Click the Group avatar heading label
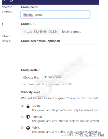This screenshot has height=139, width=108. tap(30, 70)
